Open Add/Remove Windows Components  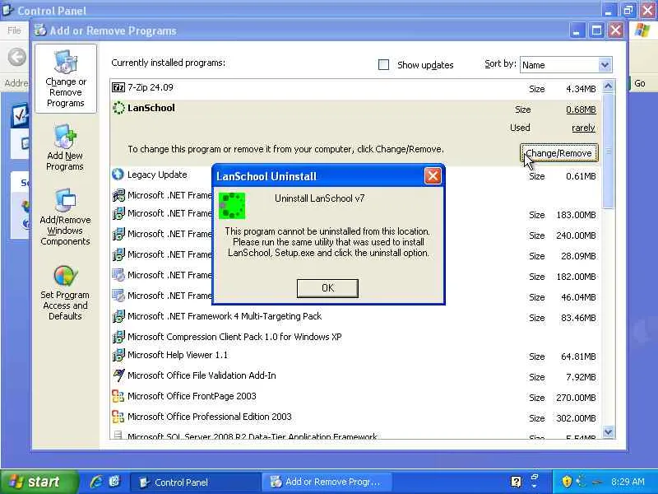click(65, 217)
